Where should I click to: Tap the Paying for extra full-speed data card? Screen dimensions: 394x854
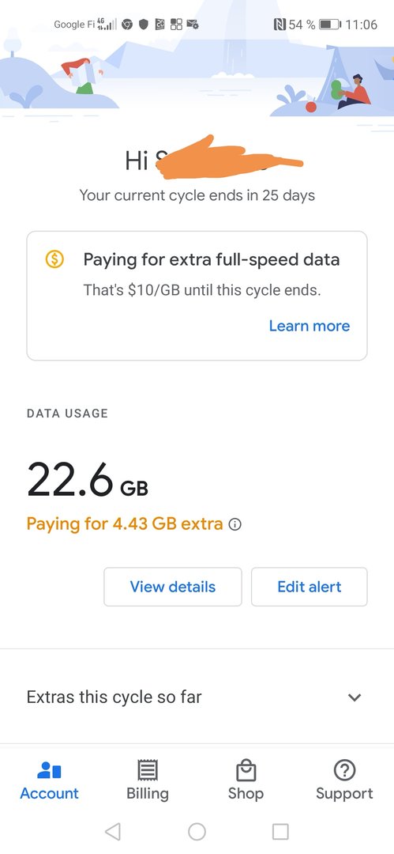(x=197, y=296)
